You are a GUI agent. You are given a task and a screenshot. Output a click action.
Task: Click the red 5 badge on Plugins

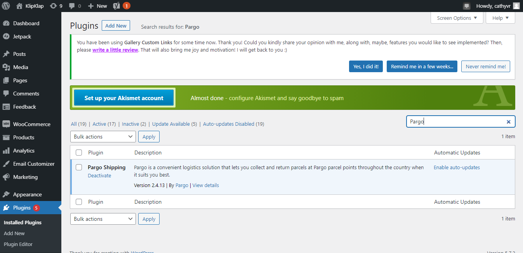click(x=36, y=208)
